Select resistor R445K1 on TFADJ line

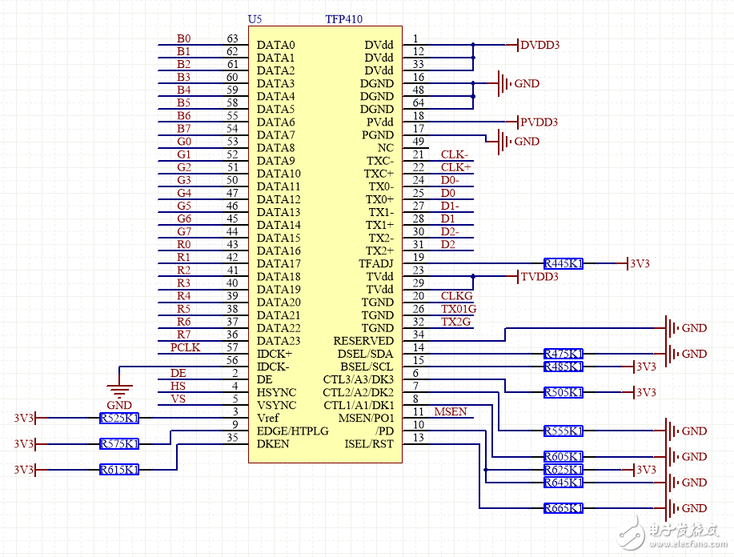point(564,263)
